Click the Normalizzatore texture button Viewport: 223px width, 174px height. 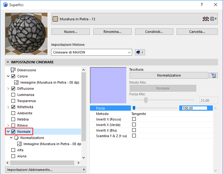point(169,75)
